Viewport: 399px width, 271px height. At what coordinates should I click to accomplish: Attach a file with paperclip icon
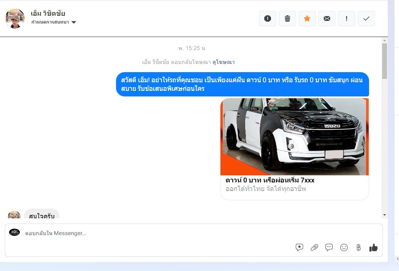314,247
